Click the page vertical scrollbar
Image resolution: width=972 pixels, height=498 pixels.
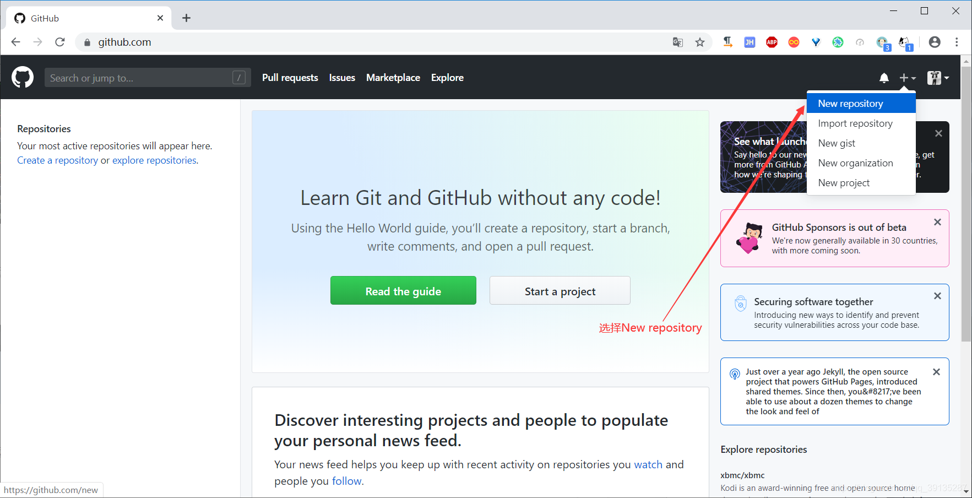pos(966,204)
